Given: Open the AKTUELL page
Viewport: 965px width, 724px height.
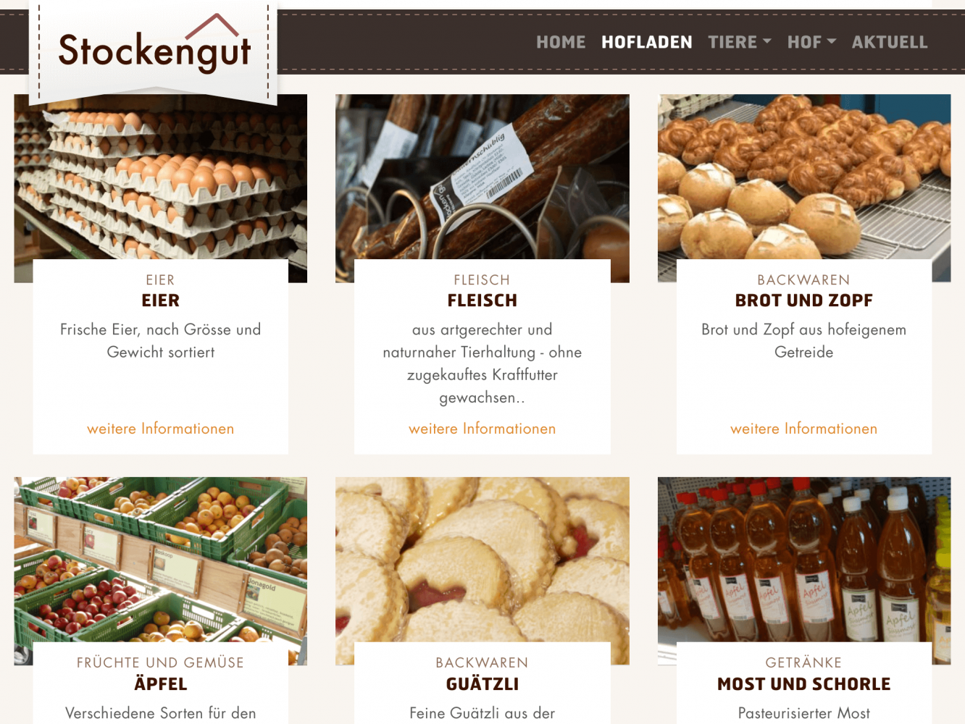Looking at the screenshot, I should point(890,42).
